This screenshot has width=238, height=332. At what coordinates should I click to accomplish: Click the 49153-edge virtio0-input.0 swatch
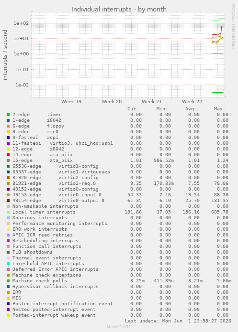(8, 195)
